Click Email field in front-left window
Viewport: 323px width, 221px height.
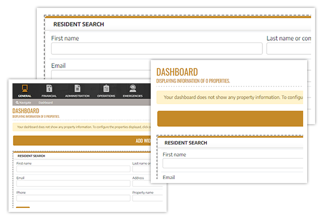(73, 184)
